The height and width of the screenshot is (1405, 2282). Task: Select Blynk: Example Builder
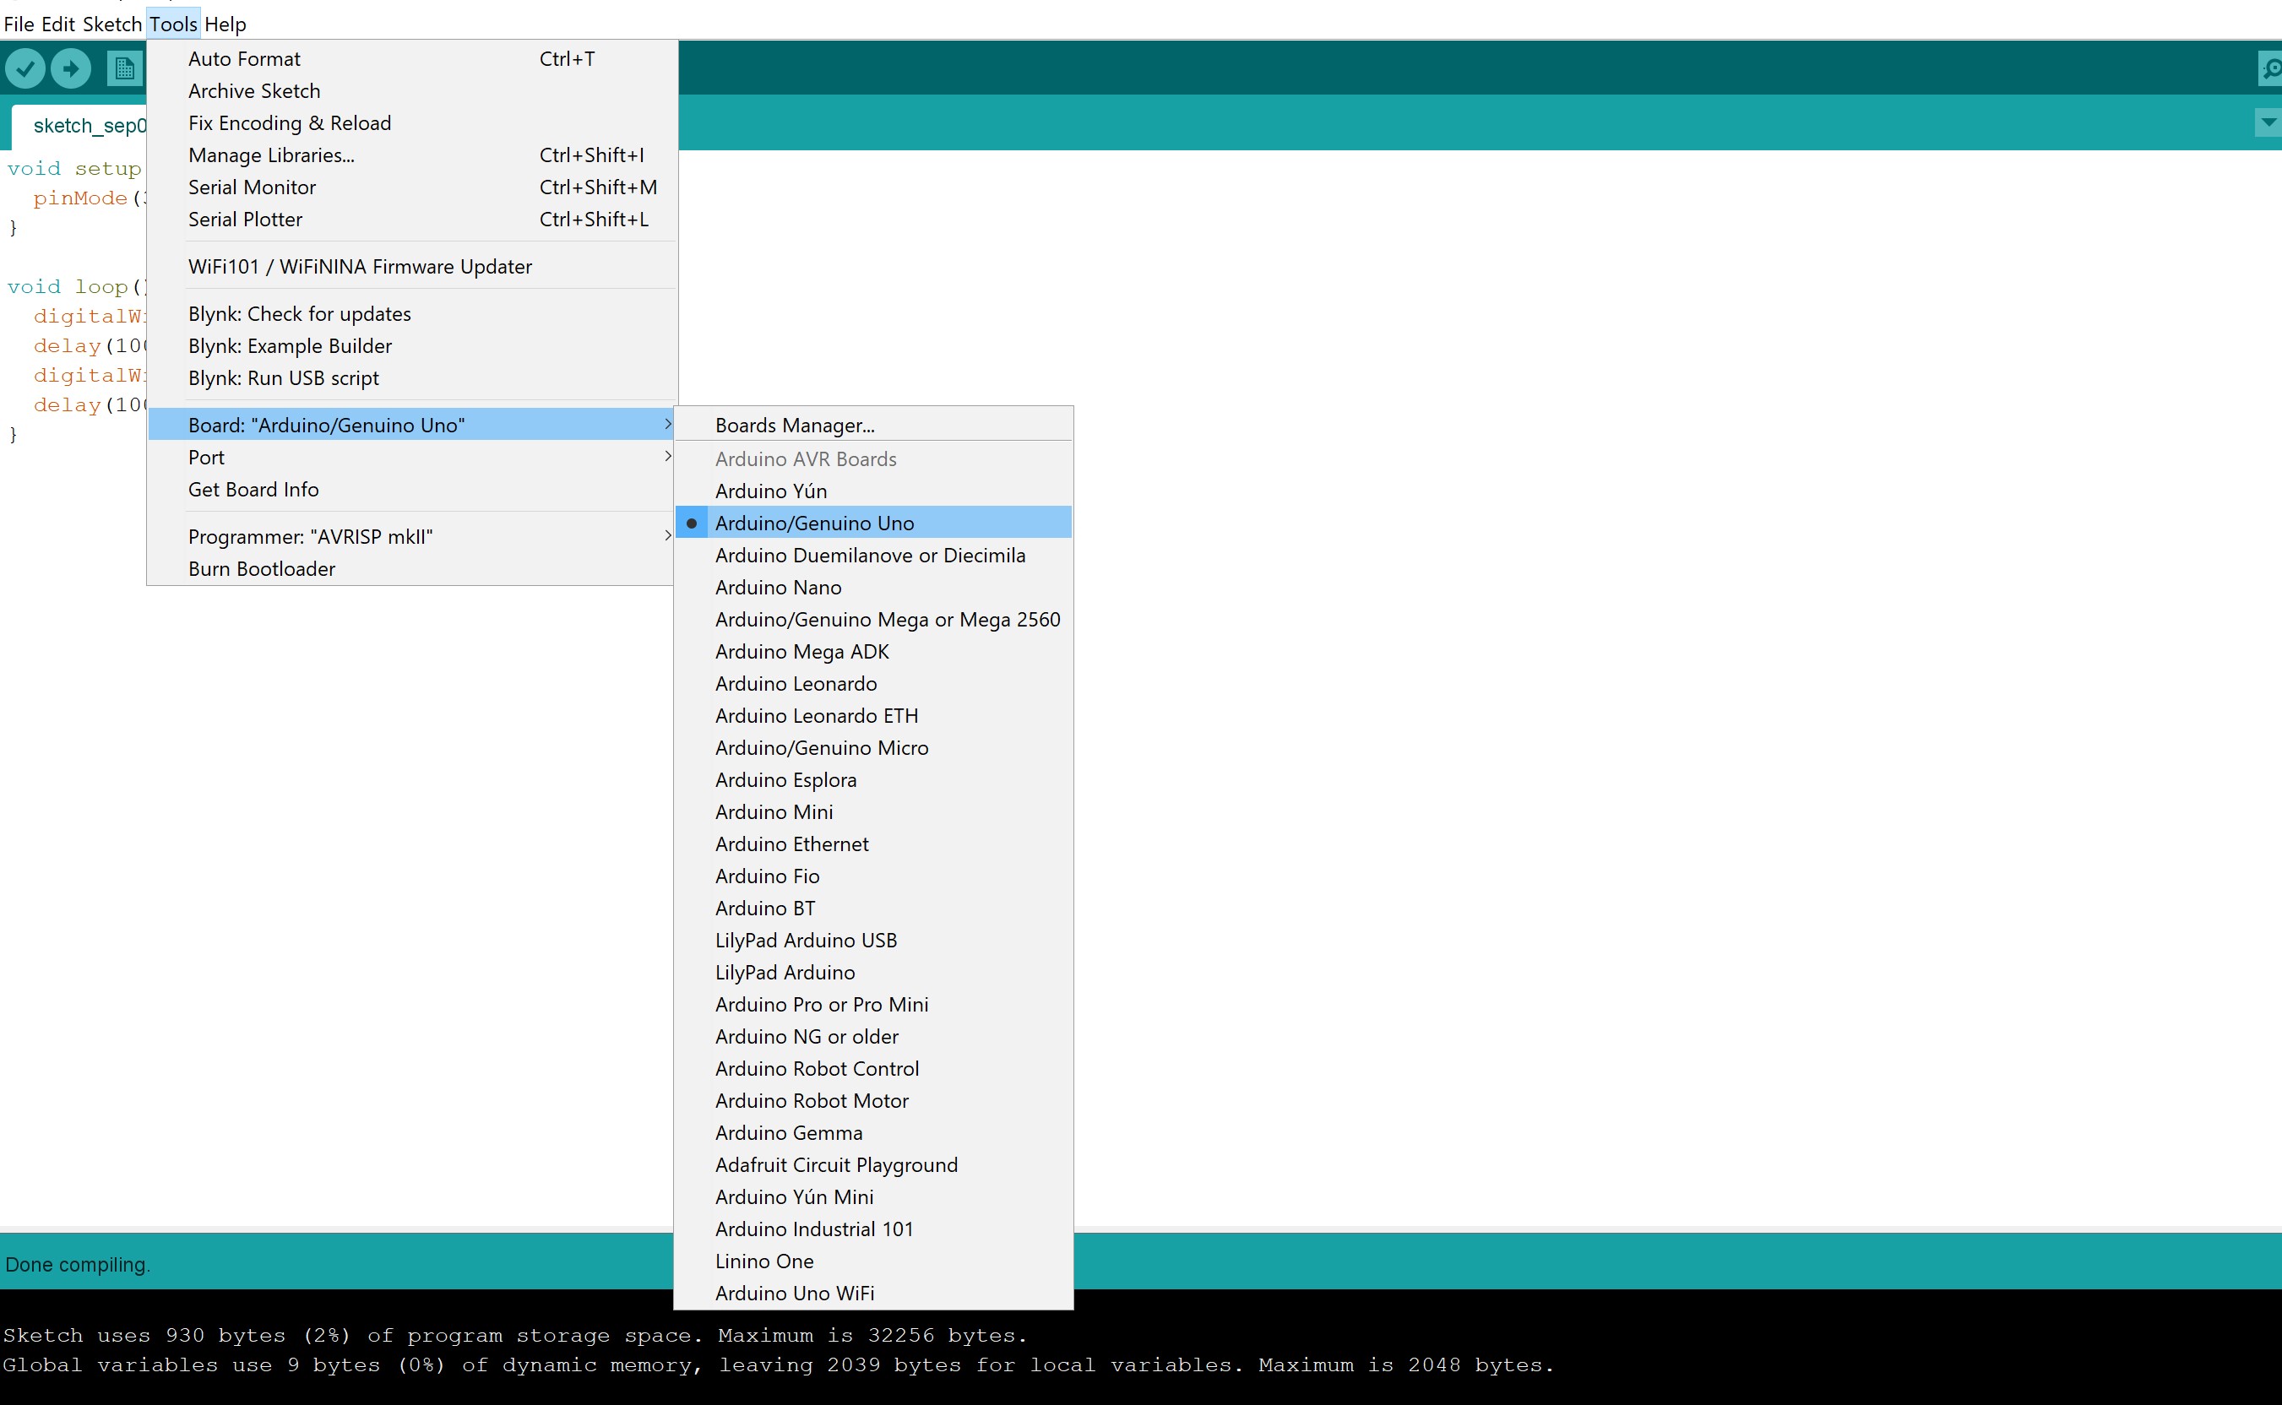(410, 345)
